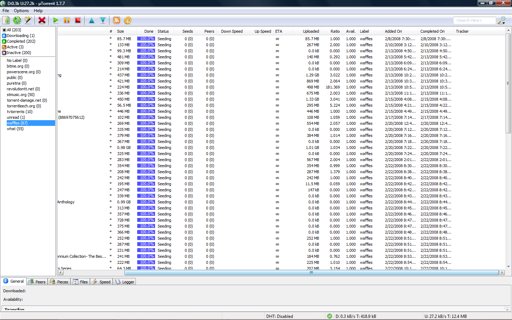Click Add Torrent from URL icon

[x=17, y=20]
